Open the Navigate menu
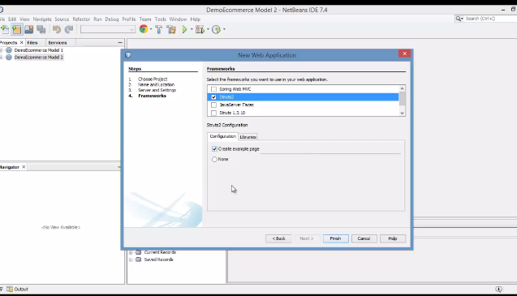The width and height of the screenshot is (517, 296). 42,19
